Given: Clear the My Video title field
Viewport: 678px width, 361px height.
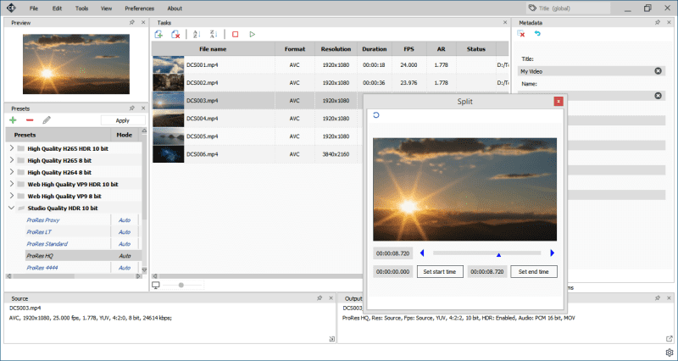Looking at the screenshot, I should pyautogui.click(x=659, y=70).
